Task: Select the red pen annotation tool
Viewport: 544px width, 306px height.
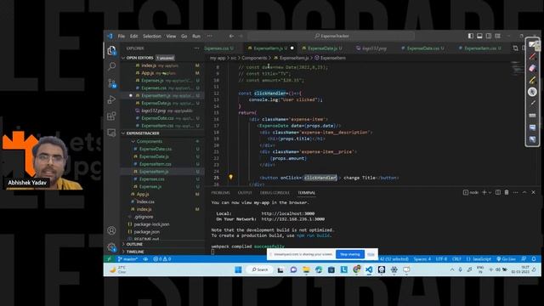Action: [x=532, y=57]
